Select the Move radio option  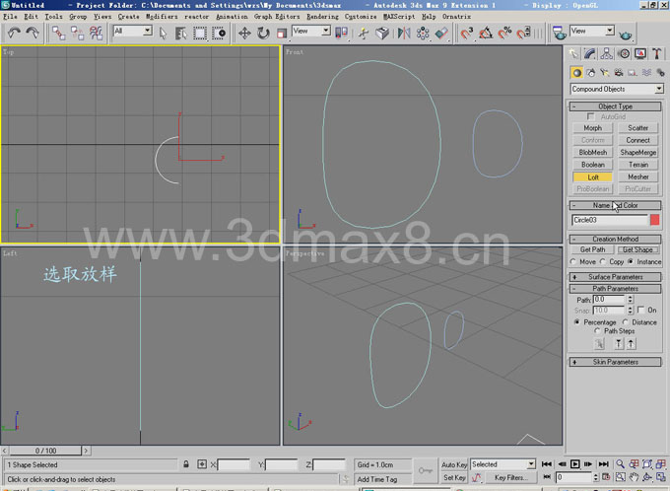coord(573,261)
